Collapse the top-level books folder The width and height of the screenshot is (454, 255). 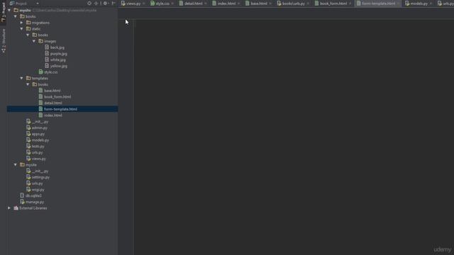16,16
